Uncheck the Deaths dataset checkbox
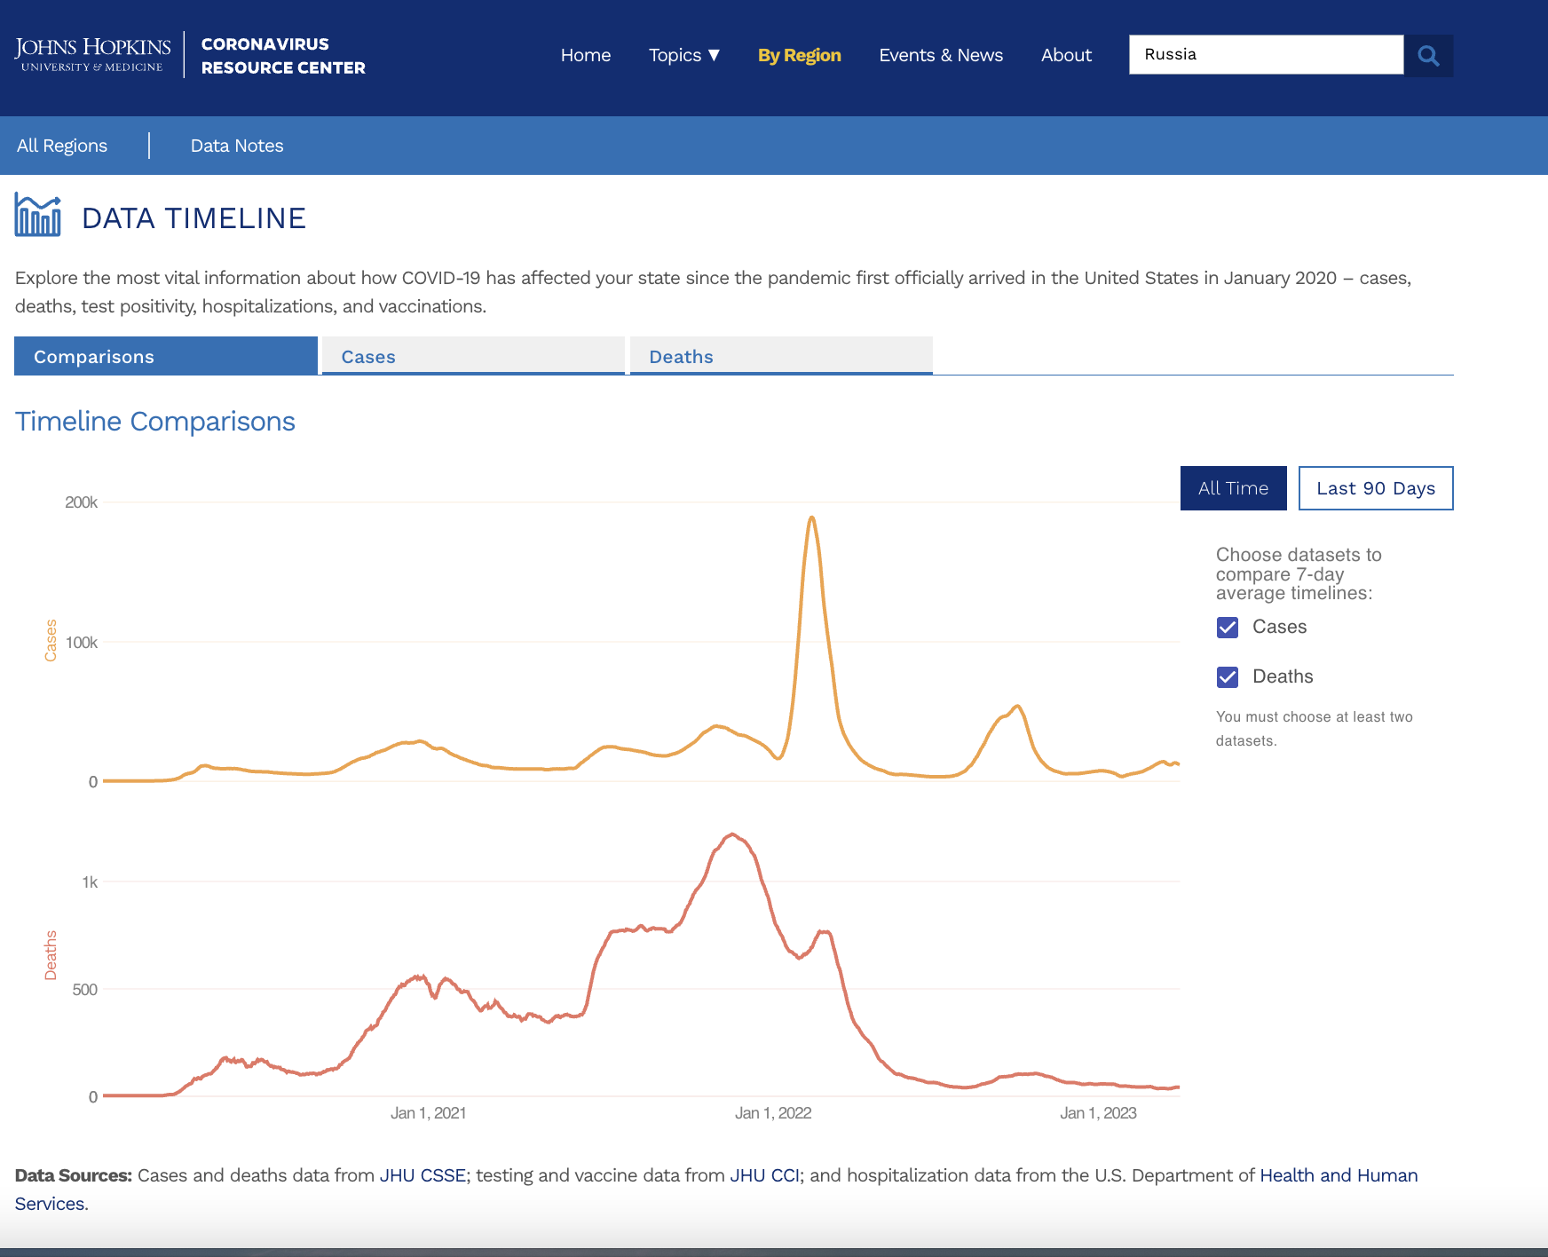This screenshot has width=1548, height=1257. (1228, 677)
